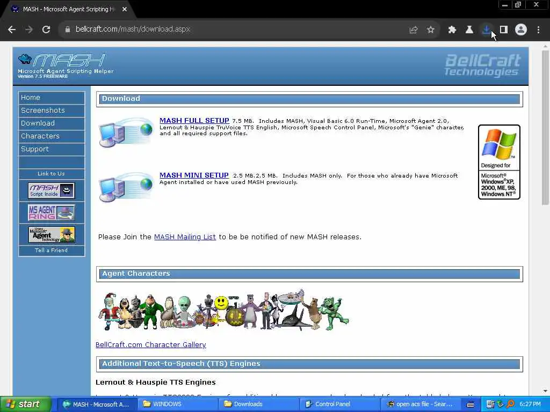550x412 pixels.
Task: Open the profile avatar icon
Action: 521,30
